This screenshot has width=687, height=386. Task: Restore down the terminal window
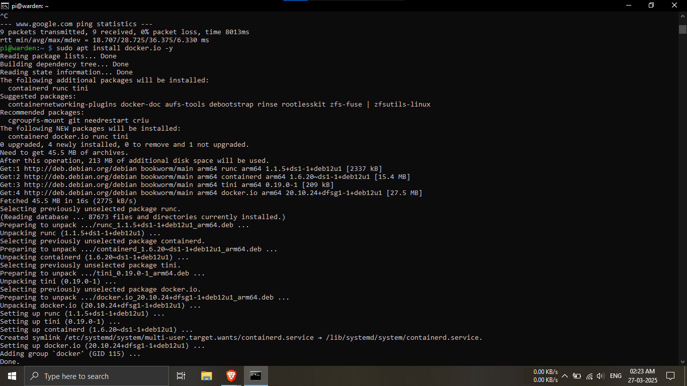651,6
